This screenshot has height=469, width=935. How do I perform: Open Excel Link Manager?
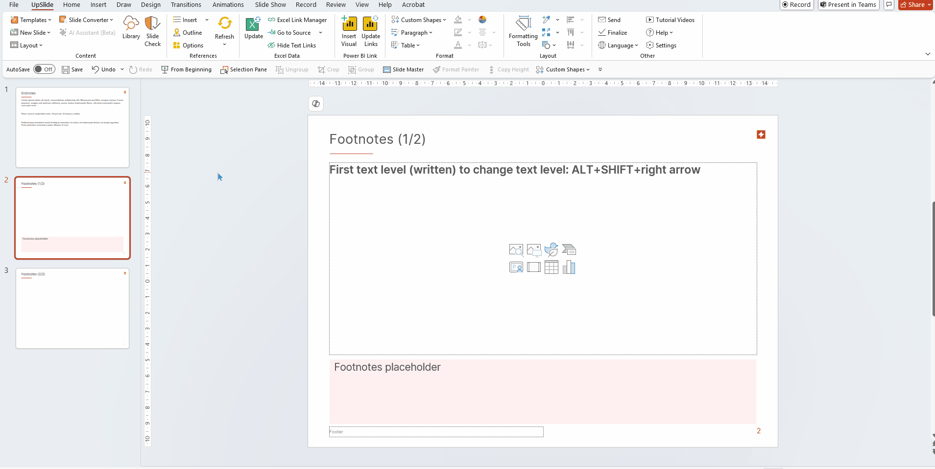coord(297,20)
